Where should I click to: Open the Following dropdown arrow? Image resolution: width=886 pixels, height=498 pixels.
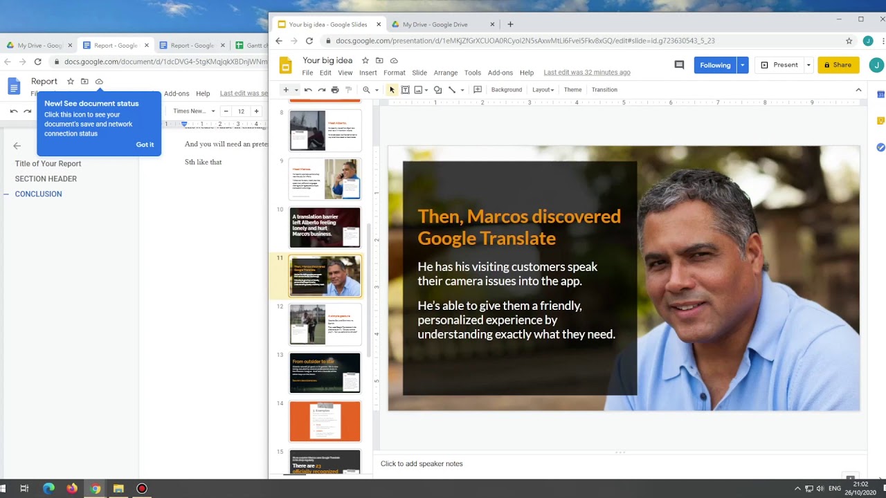742,65
